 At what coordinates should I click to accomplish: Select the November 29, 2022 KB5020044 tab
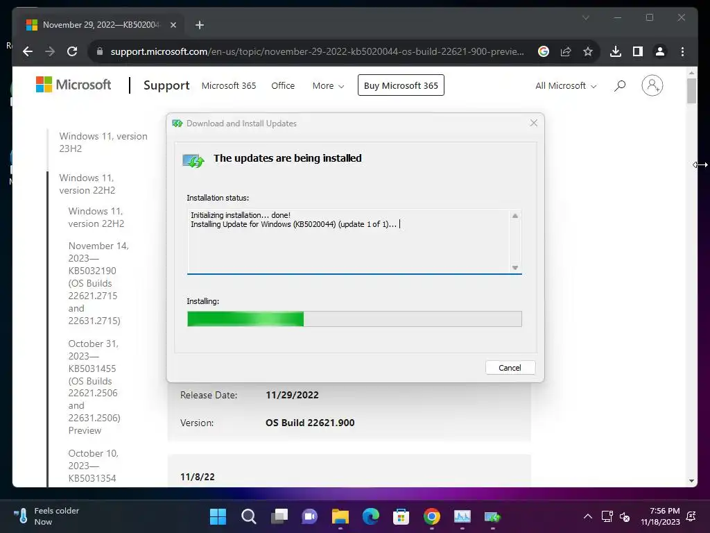[100, 25]
